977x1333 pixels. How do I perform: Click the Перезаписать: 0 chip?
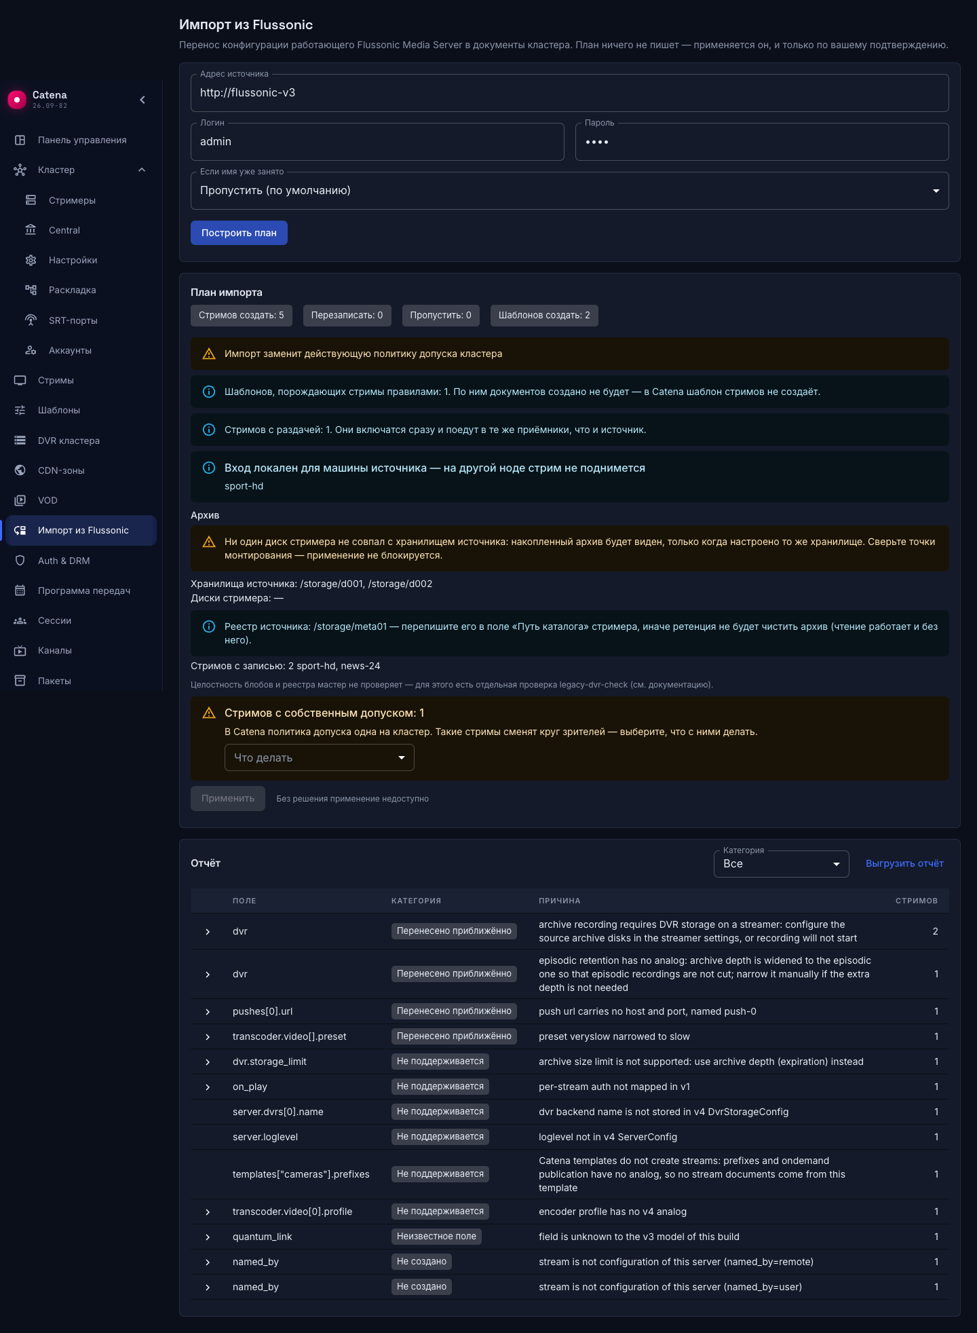click(347, 315)
